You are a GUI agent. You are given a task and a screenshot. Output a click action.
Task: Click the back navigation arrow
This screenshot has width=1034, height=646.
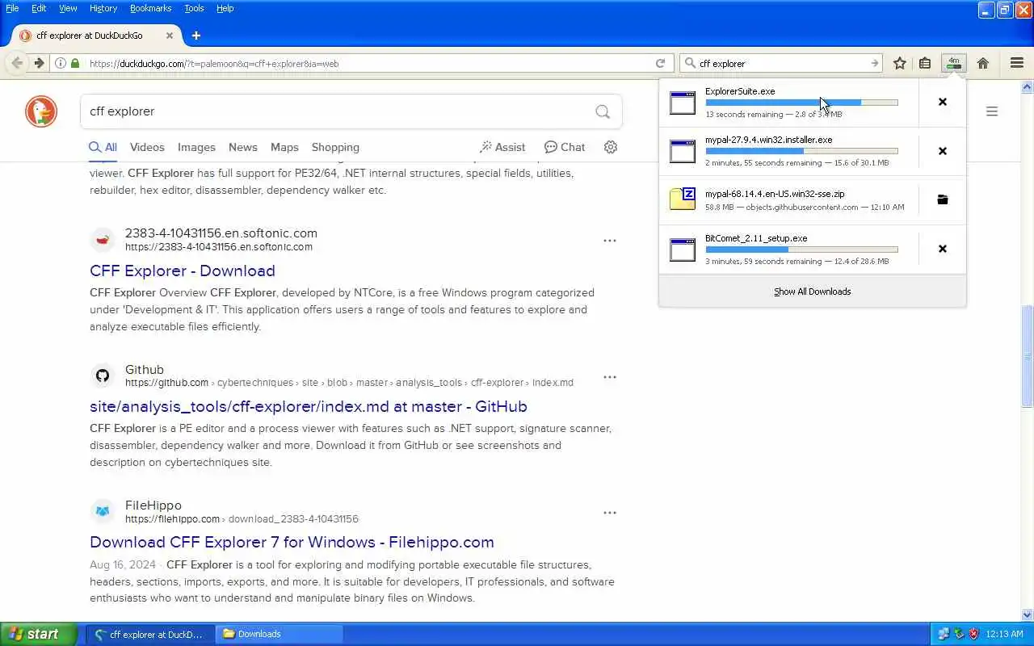click(17, 63)
